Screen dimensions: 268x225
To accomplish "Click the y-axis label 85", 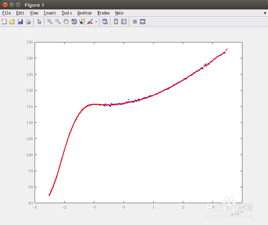I will pyautogui.click(x=31, y=203).
